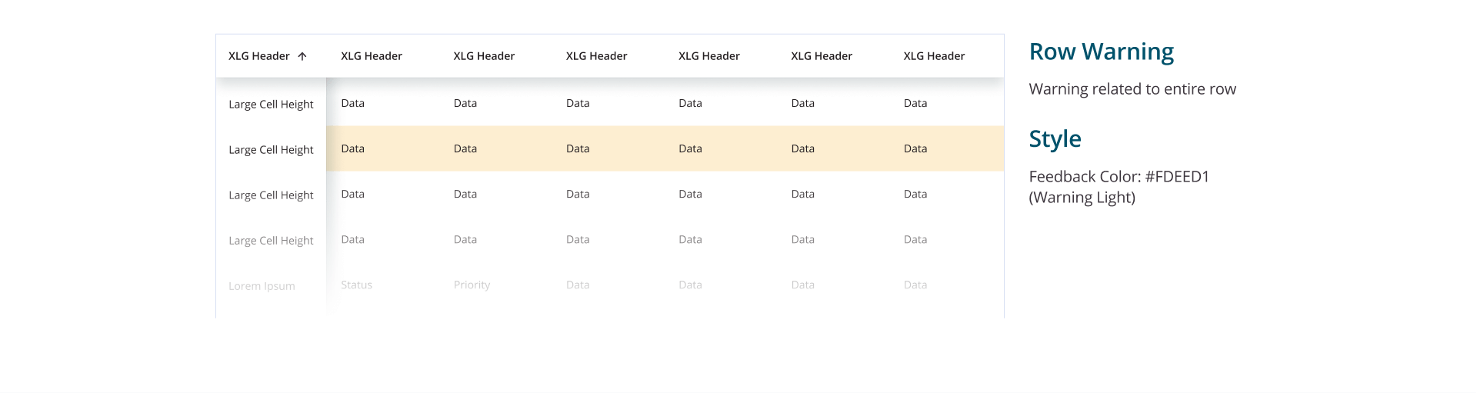Click the first XLG Header label beside sort arrow

tap(258, 56)
